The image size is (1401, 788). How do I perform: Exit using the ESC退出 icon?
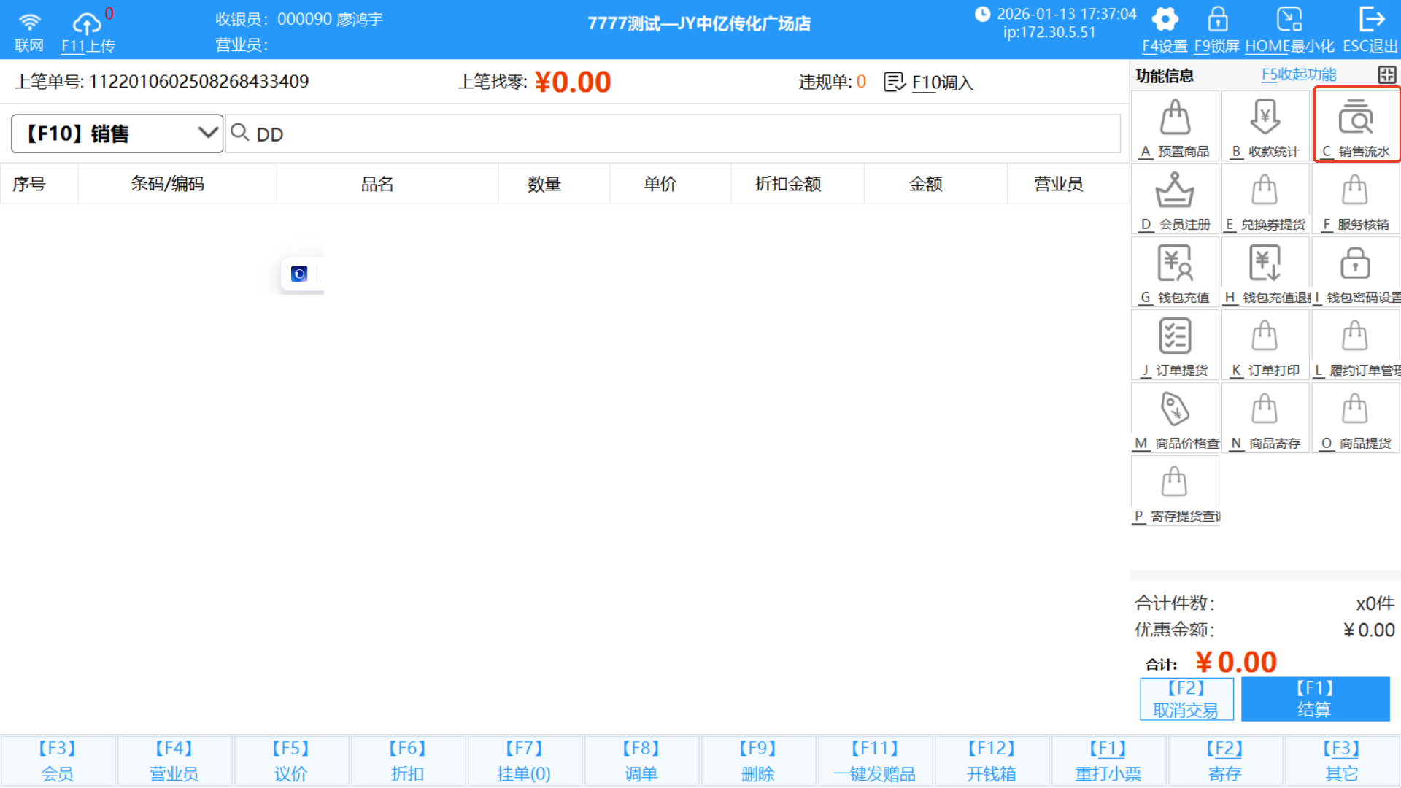click(1372, 20)
